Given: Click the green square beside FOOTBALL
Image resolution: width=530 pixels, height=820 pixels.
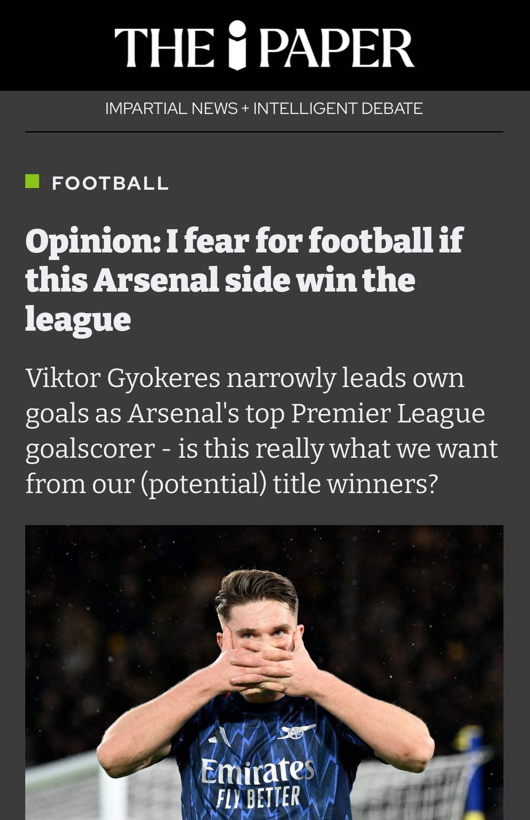Looking at the screenshot, I should (x=32, y=181).
